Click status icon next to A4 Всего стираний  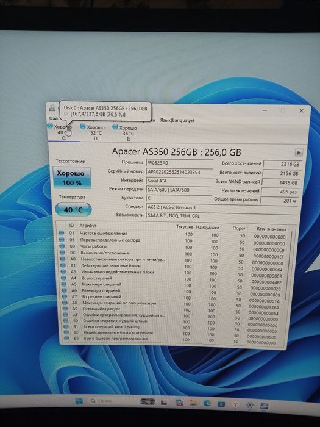[63, 278]
